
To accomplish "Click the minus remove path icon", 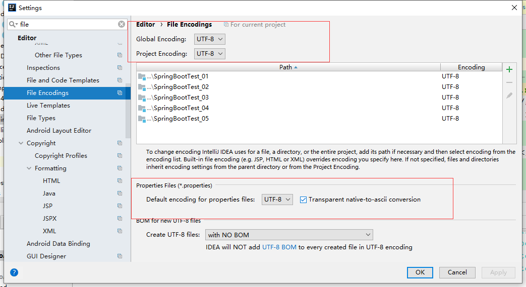I will 509,82.
